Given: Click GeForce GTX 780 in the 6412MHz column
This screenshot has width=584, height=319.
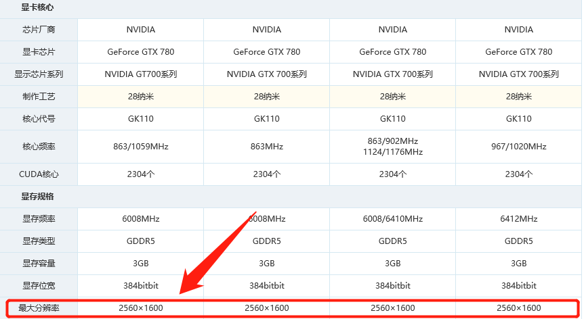Looking at the screenshot, I should [x=519, y=52].
